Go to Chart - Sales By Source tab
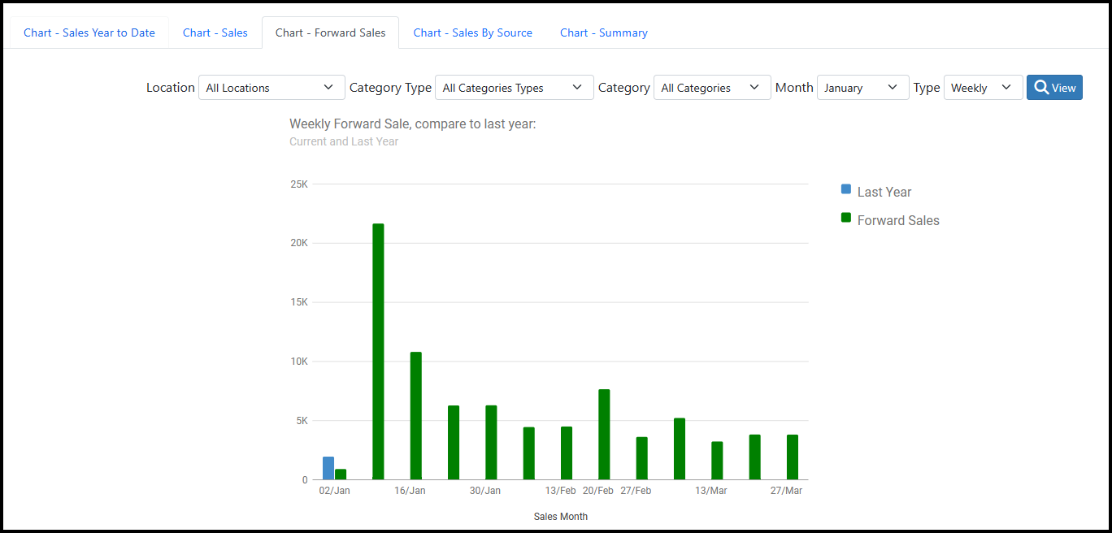This screenshot has height=533, width=1112. click(x=472, y=32)
